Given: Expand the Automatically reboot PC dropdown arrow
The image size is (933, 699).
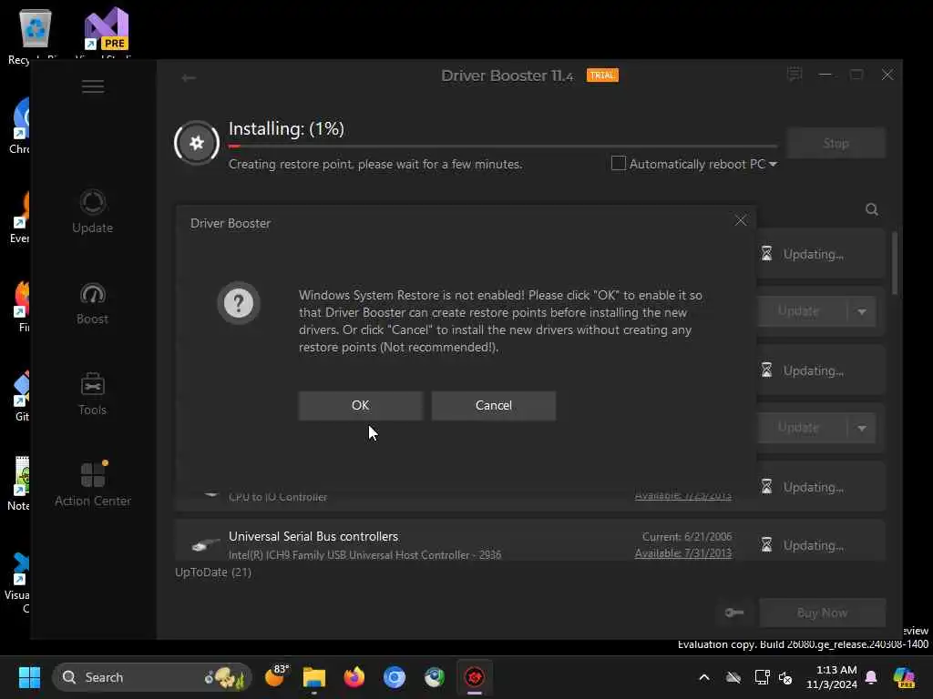Looking at the screenshot, I should [773, 164].
